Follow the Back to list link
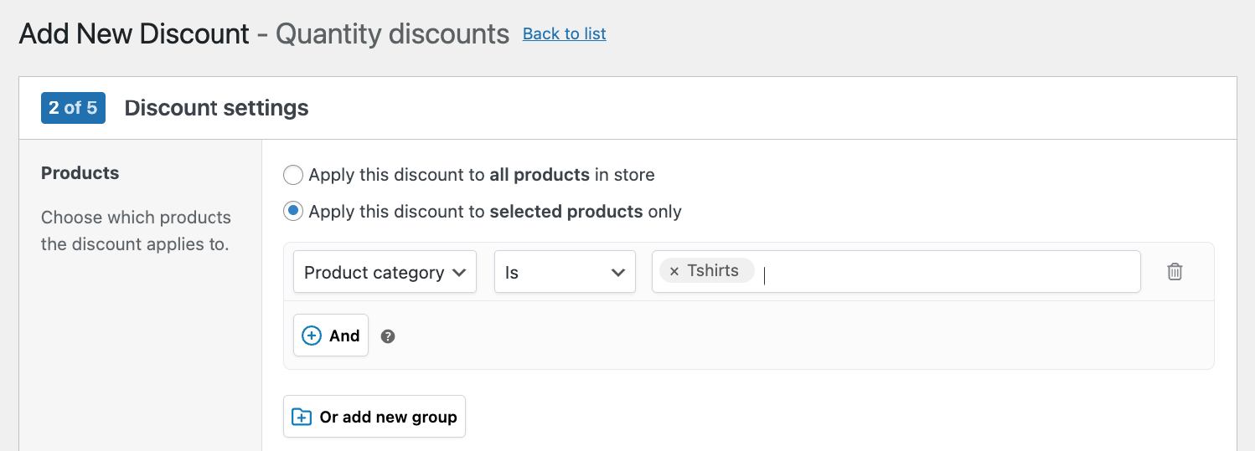The width and height of the screenshot is (1255, 451). point(564,33)
